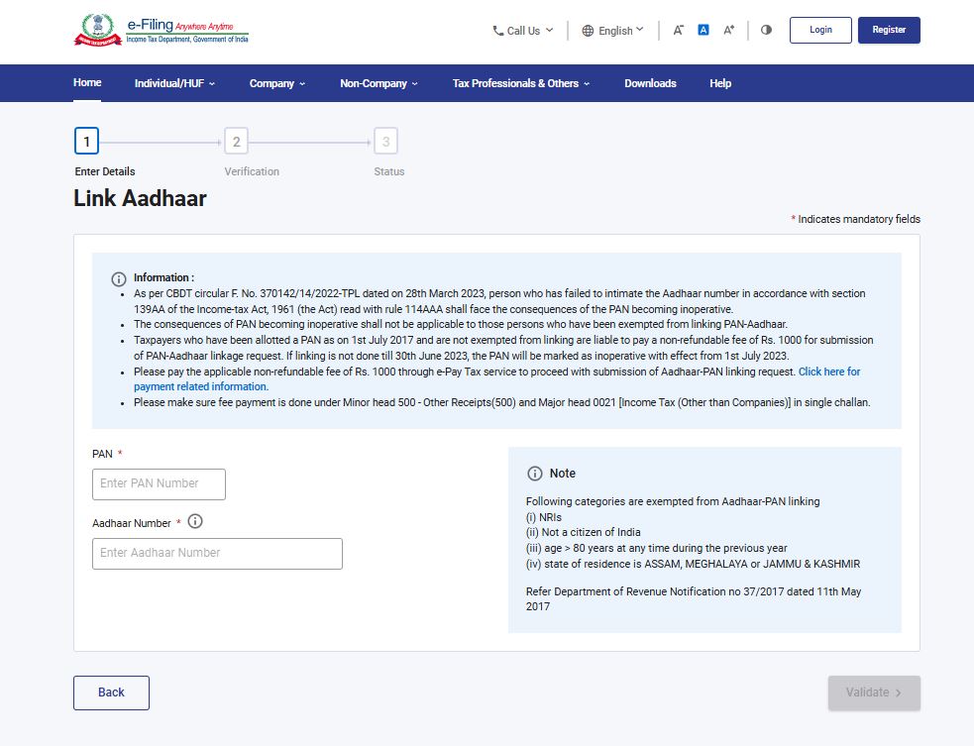Focus the Enter PAN Number field

pyautogui.click(x=159, y=483)
